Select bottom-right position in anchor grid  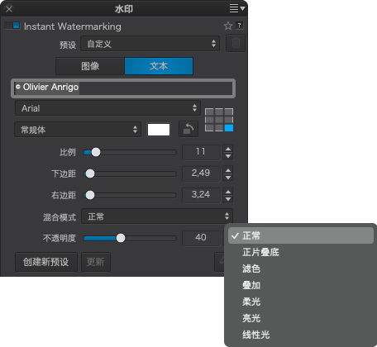point(229,128)
